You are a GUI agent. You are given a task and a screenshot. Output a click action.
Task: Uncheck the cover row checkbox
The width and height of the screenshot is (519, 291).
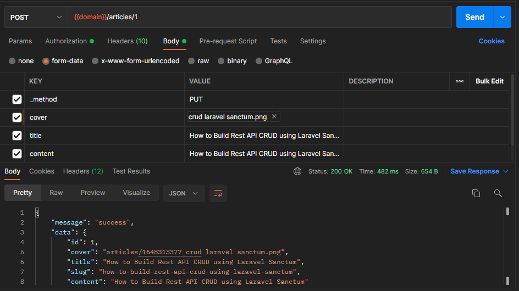17,117
